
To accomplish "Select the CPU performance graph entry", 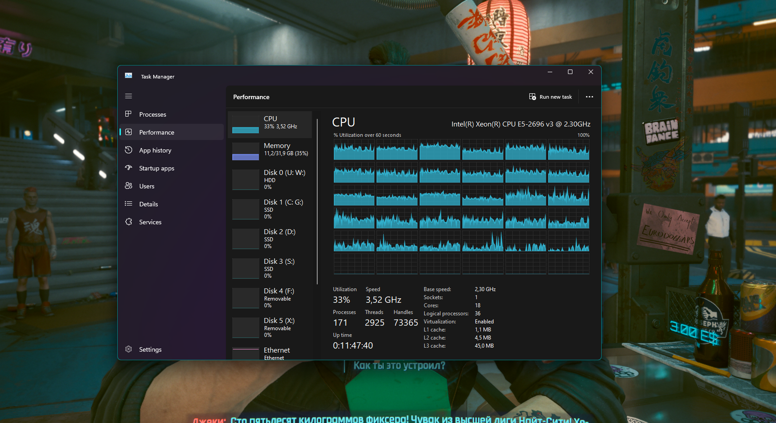I will point(270,124).
